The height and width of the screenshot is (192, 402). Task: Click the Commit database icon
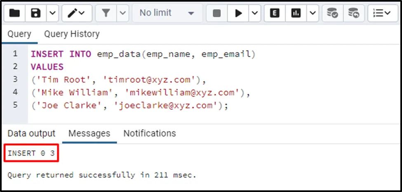click(332, 13)
